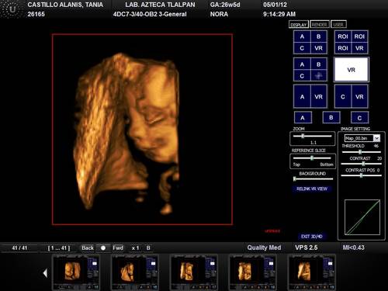Select the C and VR dual layout

pos(351,96)
